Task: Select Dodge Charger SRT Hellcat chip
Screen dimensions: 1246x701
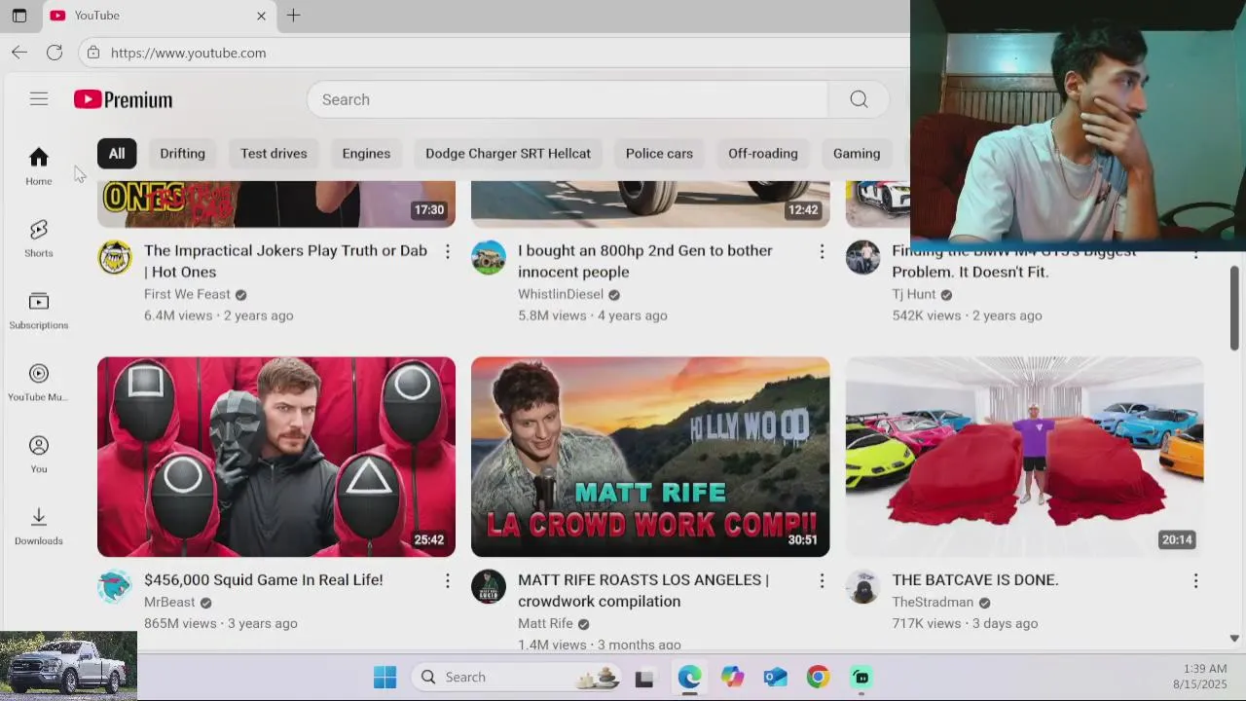Action: coord(508,153)
